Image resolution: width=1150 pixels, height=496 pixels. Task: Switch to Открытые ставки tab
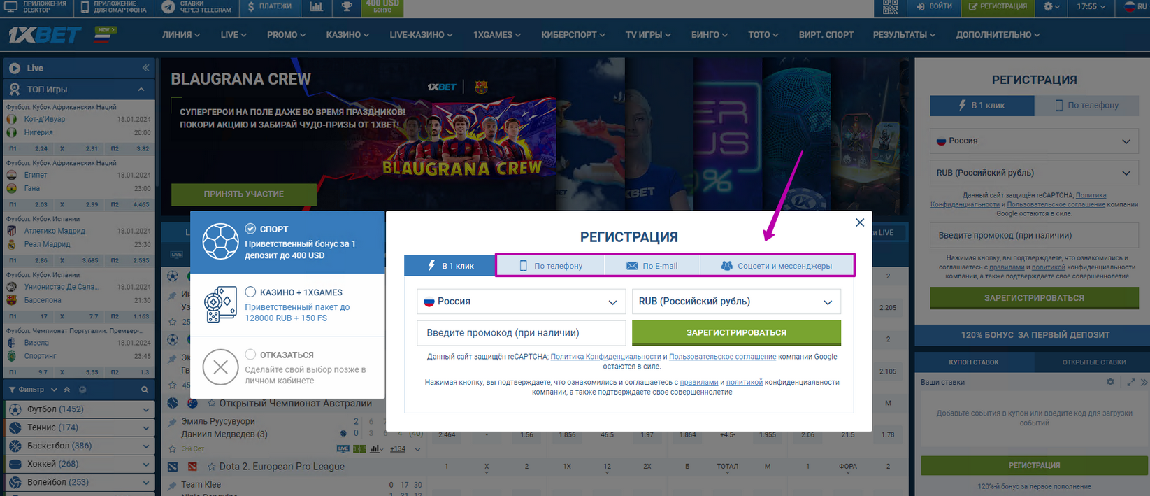[1093, 362]
